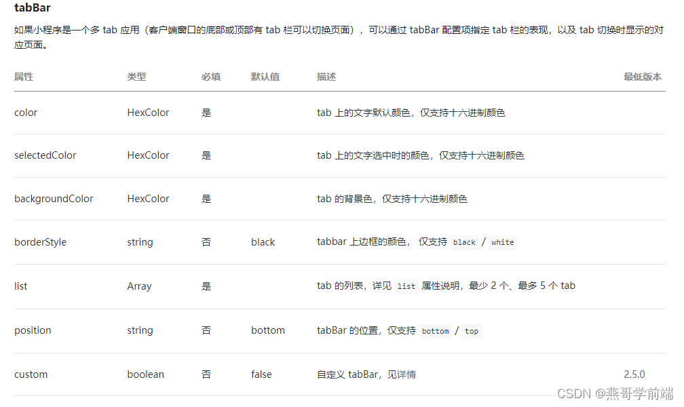
Task: Select the list property name
Action: (x=20, y=286)
